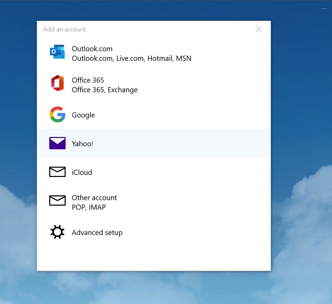The image size is (332, 304).
Task: Click the Outlook envelope icon
Action: pos(57,52)
